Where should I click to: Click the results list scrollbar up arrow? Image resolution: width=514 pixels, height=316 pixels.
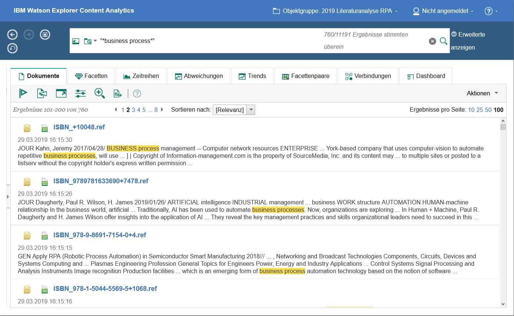[503, 121]
